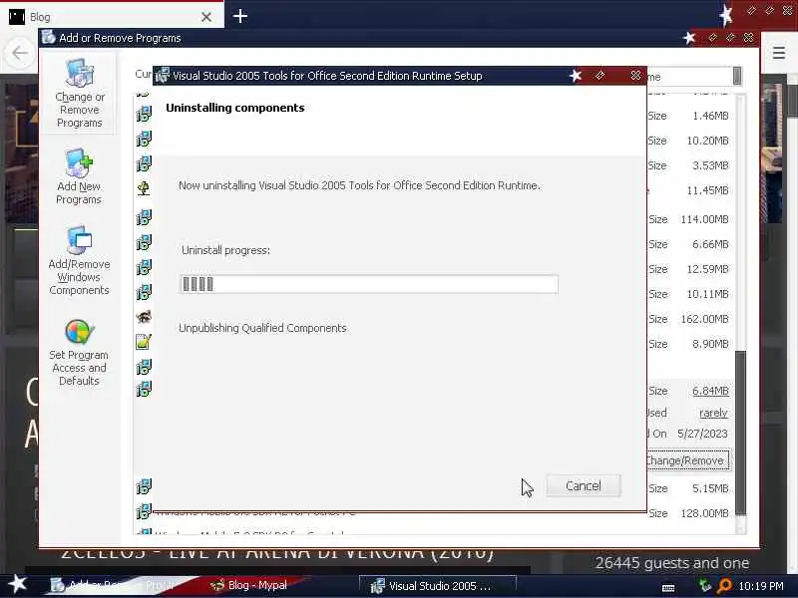Open the browser hamburger menu
The height and width of the screenshot is (598, 798).
coord(779,53)
